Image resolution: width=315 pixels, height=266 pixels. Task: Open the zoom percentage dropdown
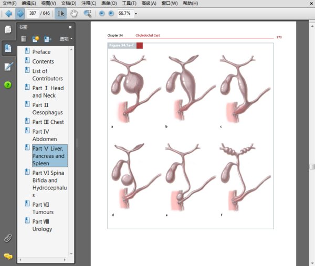click(135, 14)
